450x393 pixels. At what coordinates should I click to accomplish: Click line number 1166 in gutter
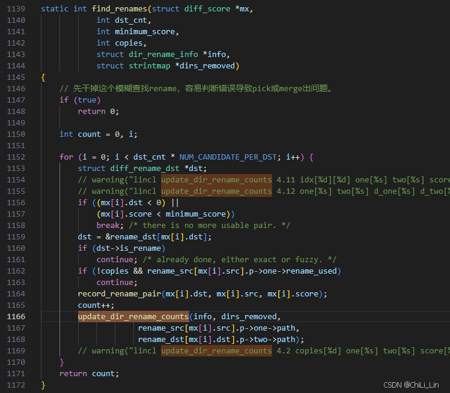tap(16, 317)
